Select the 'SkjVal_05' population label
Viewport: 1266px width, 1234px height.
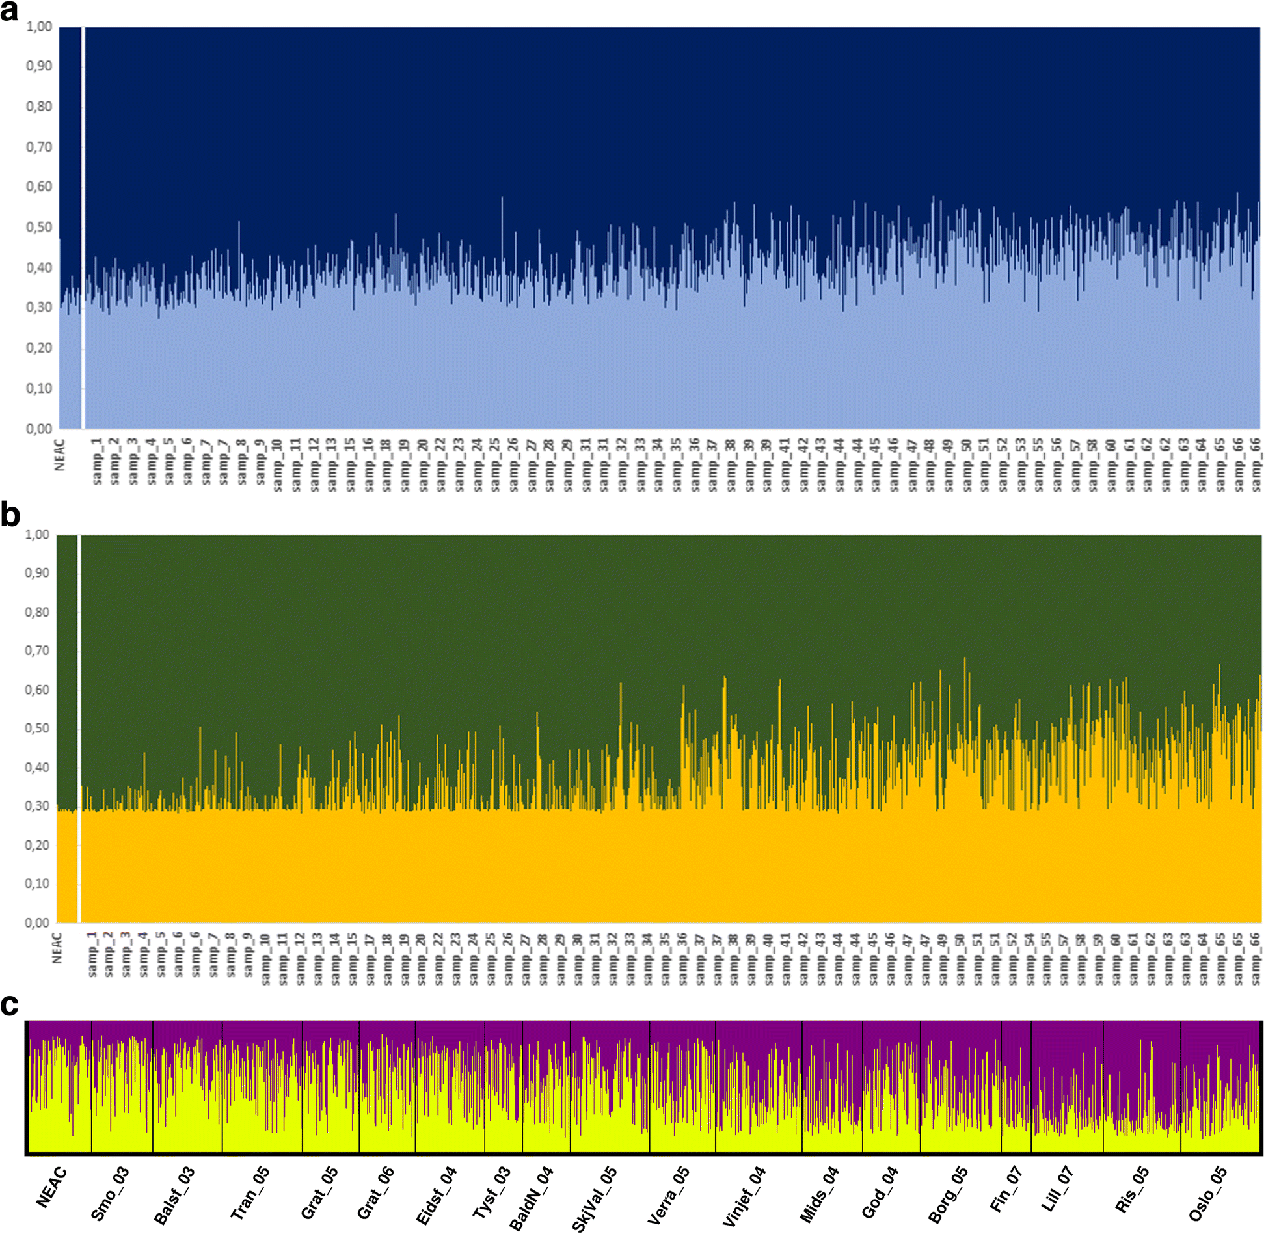[594, 1199]
